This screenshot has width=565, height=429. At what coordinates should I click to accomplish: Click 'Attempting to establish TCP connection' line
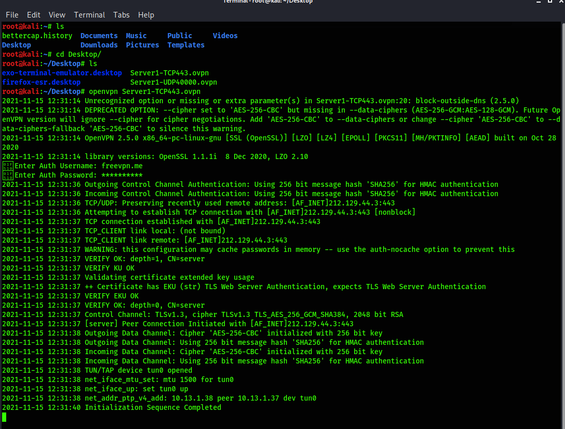(209, 212)
